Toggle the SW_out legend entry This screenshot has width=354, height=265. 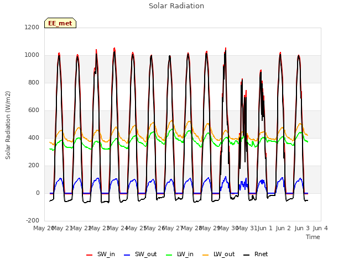point(140,254)
